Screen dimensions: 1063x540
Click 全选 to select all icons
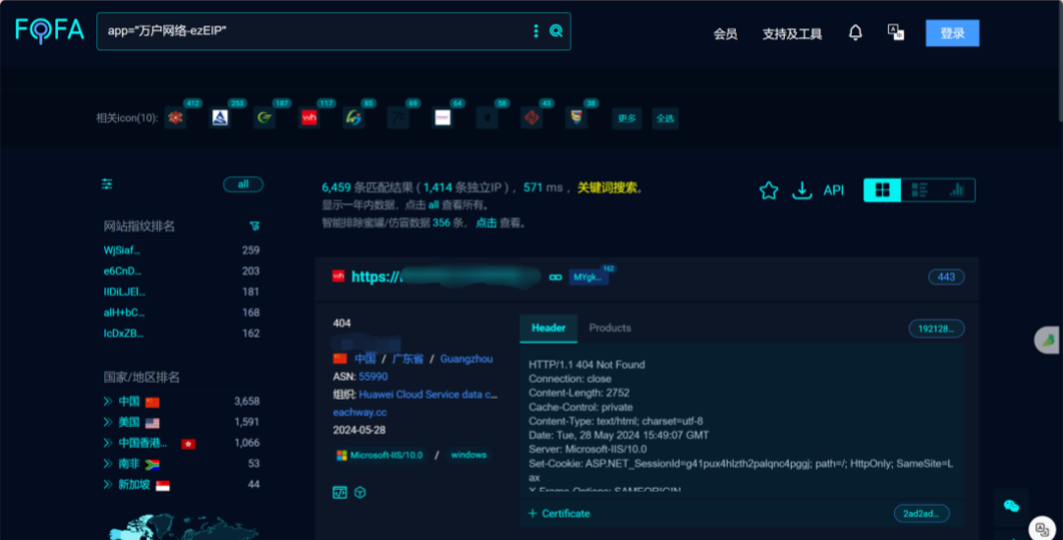point(665,119)
